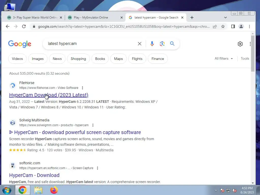Screen dimensions: 260x195
Task: Filter results by Maps
Action: click(x=118, y=59)
